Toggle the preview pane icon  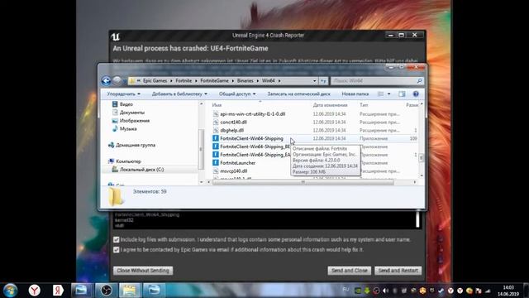click(x=402, y=94)
